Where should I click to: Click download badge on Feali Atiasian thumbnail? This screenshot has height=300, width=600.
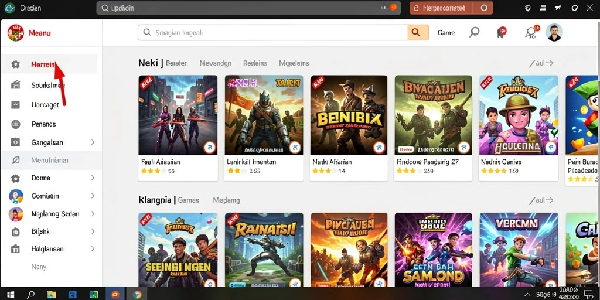point(209,147)
